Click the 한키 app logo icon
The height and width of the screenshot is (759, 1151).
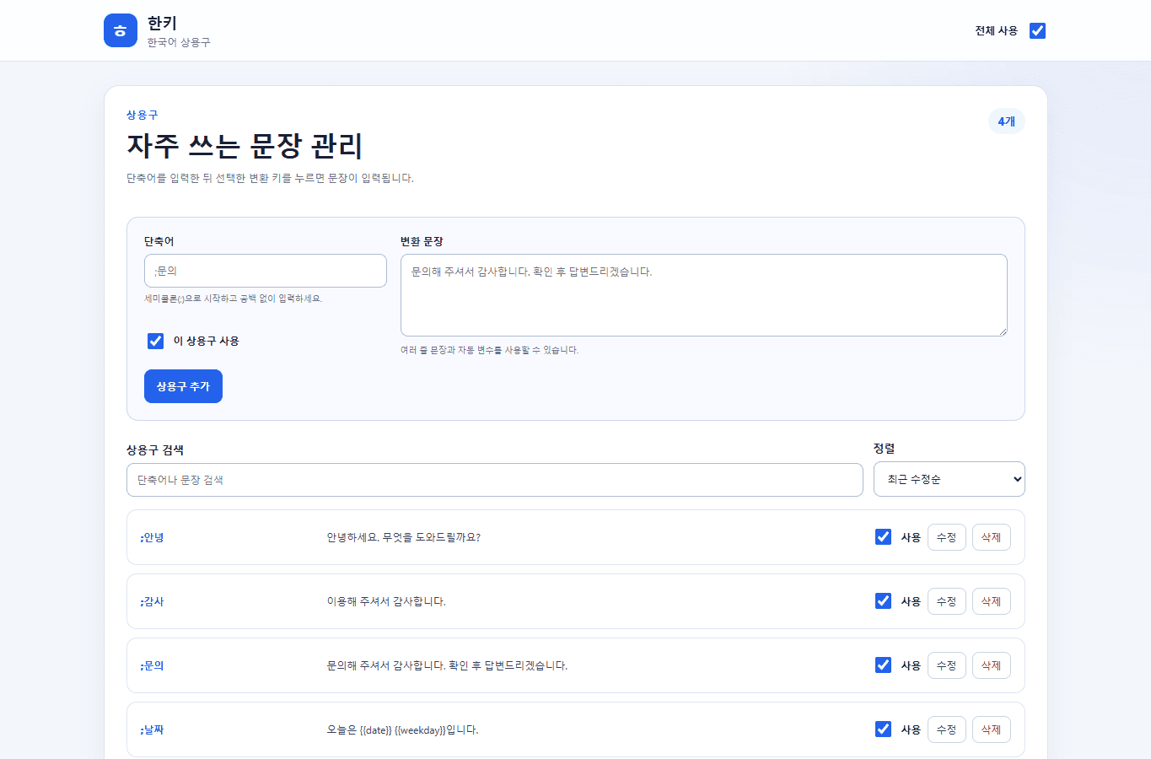tap(121, 30)
